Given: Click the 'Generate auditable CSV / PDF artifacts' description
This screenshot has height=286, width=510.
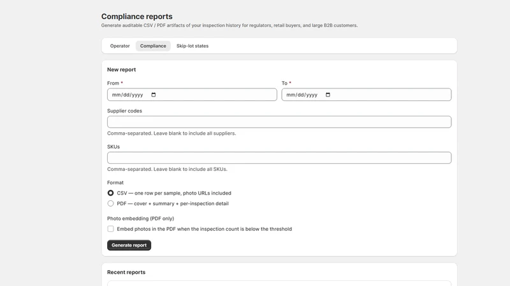Looking at the screenshot, I should click(x=229, y=25).
